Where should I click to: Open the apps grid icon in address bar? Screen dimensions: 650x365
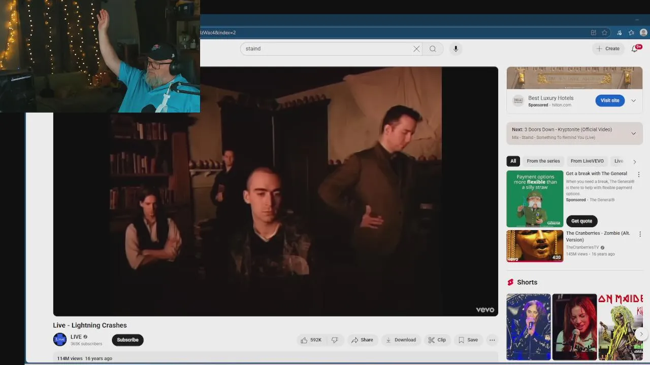pyautogui.click(x=593, y=32)
